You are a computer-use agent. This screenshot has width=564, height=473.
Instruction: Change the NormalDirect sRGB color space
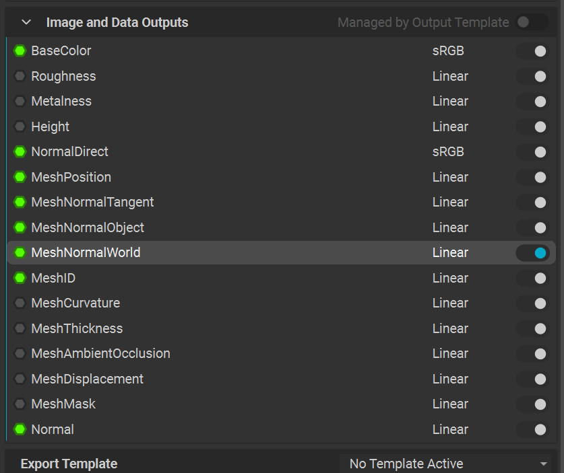(x=448, y=152)
